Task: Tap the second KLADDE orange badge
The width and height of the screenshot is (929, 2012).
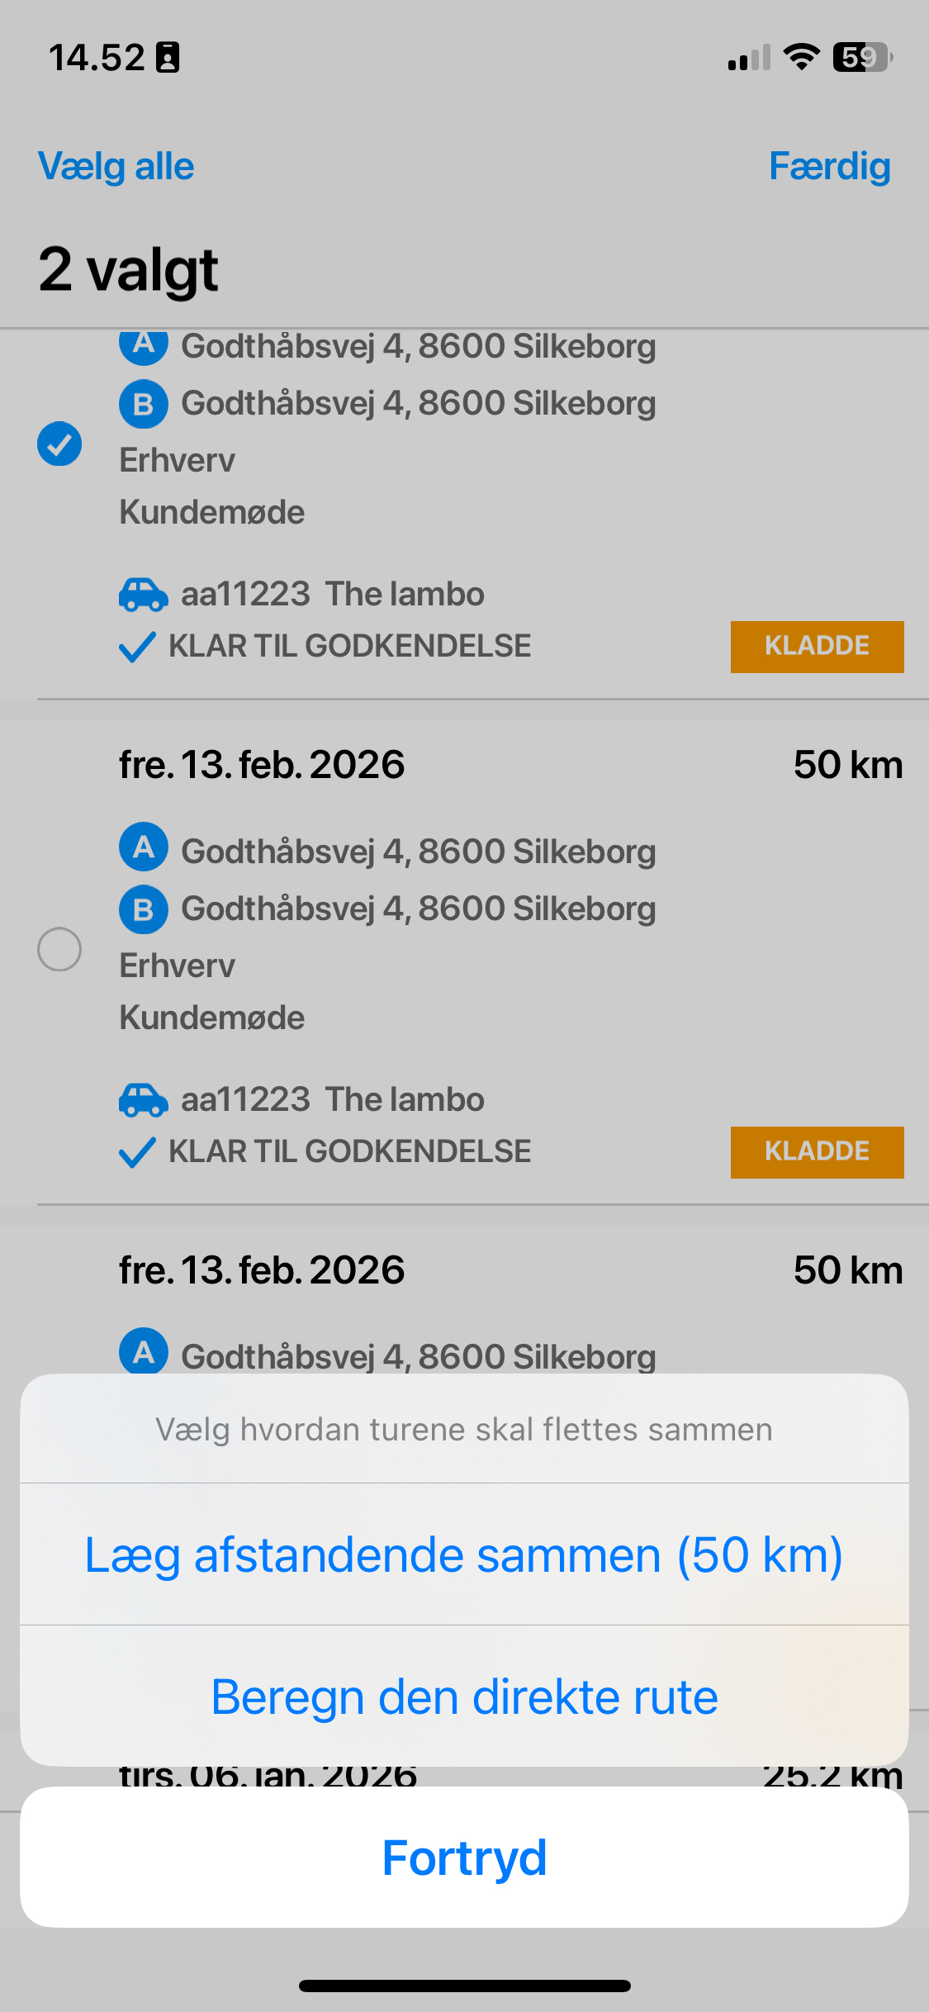Action: [x=817, y=1152]
